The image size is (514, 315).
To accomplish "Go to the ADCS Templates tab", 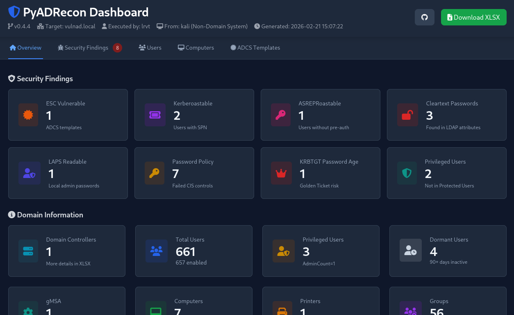I will tap(255, 48).
